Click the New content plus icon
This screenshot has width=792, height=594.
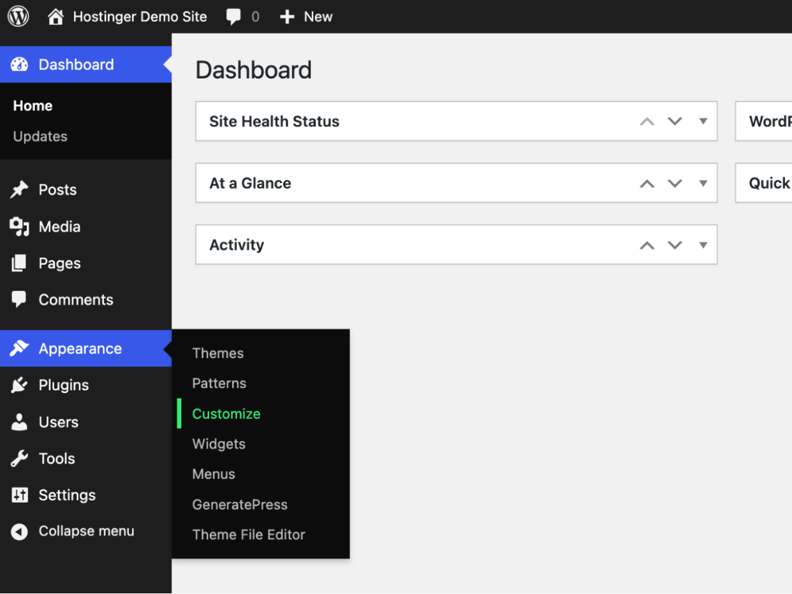(x=286, y=17)
